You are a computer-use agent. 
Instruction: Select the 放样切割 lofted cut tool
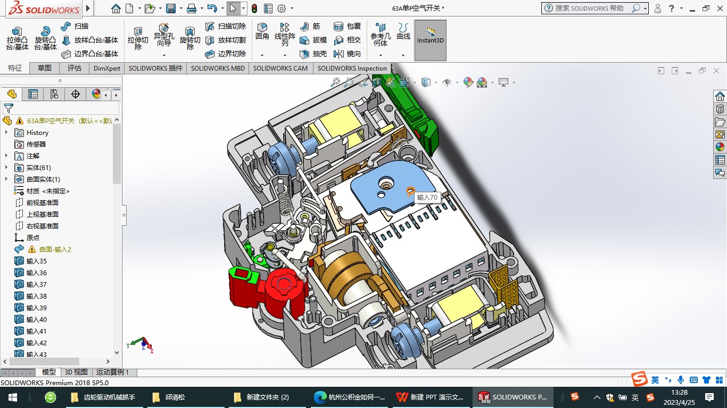click(226, 40)
